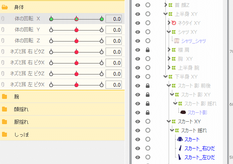The width and height of the screenshot is (233, 164).
Task: Hide the スカート_右ひだ art mesh
Action: [138, 148]
